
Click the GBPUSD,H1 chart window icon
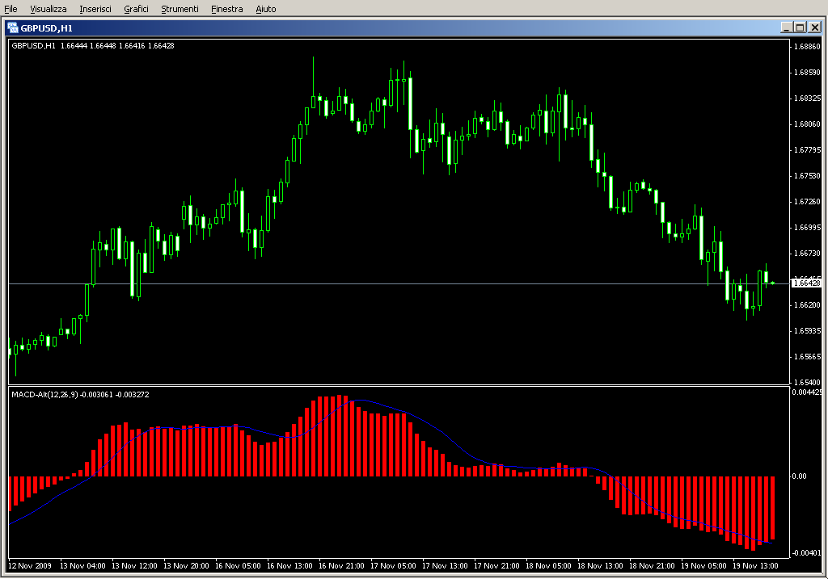[x=13, y=27]
